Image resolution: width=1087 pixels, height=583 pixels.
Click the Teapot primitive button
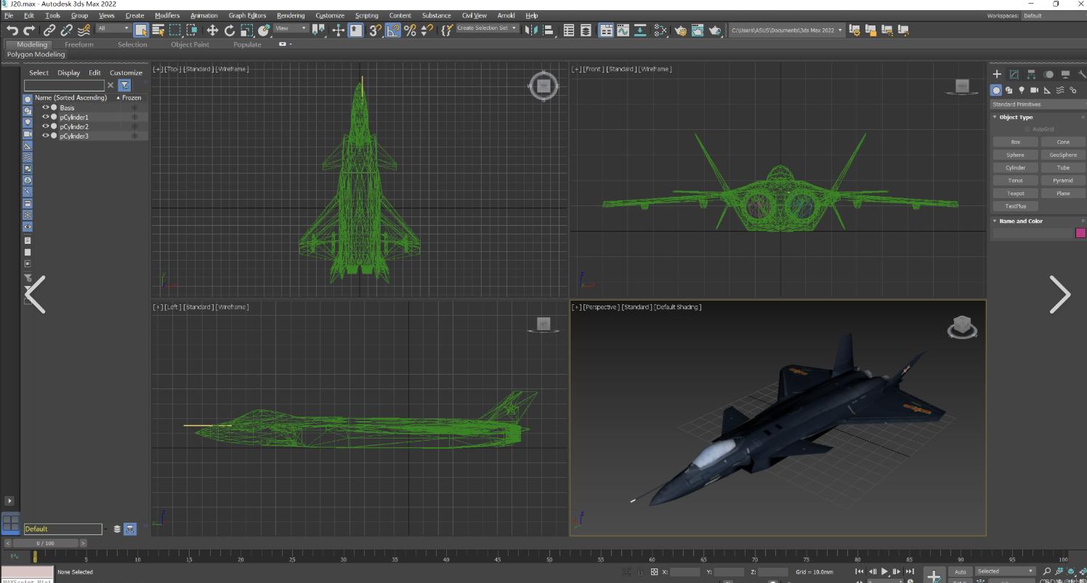tap(1015, 193)
